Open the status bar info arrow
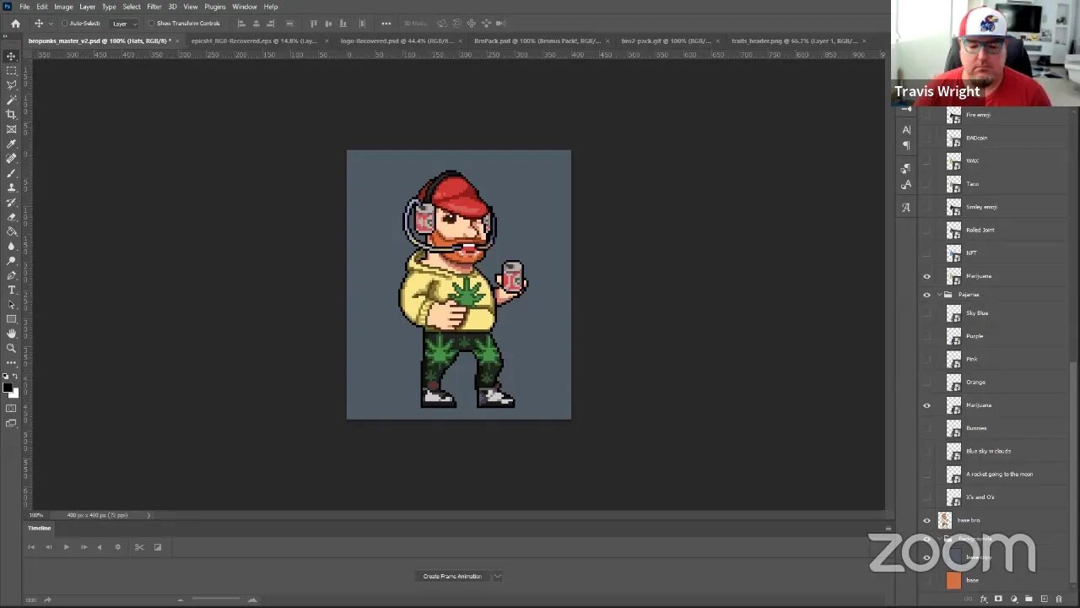 pyautogui.click(x=148, y=515)
